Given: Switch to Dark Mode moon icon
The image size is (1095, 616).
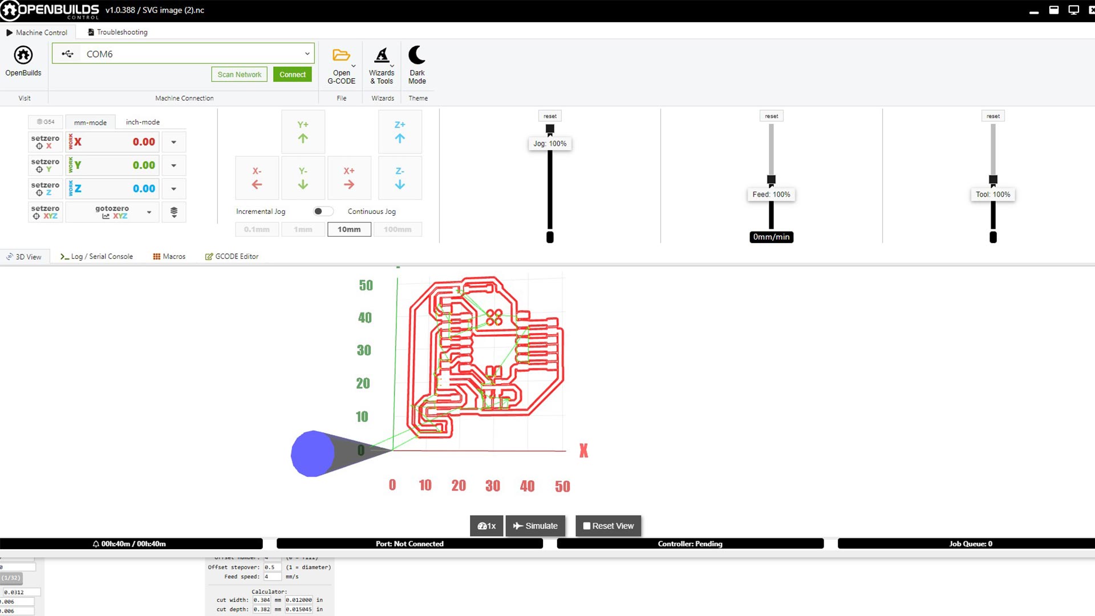Looking at the screenshot, I should point(417,55).
